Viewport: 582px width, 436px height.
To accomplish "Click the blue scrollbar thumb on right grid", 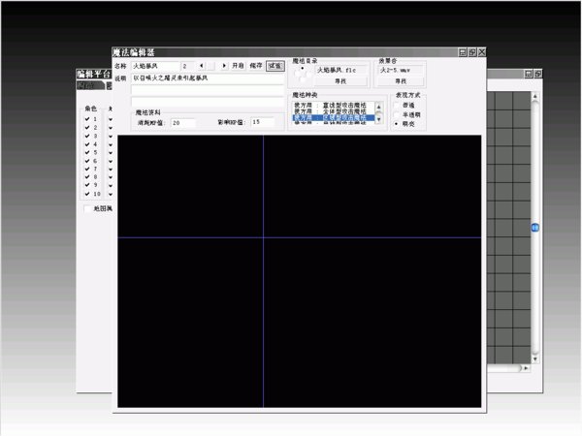I will [x=534, y=227].
